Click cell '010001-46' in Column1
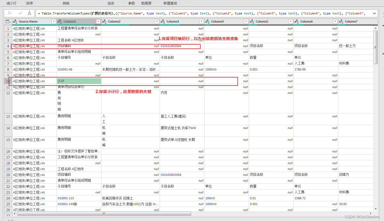This screenshot has width=384, height=221. (79, 69)
